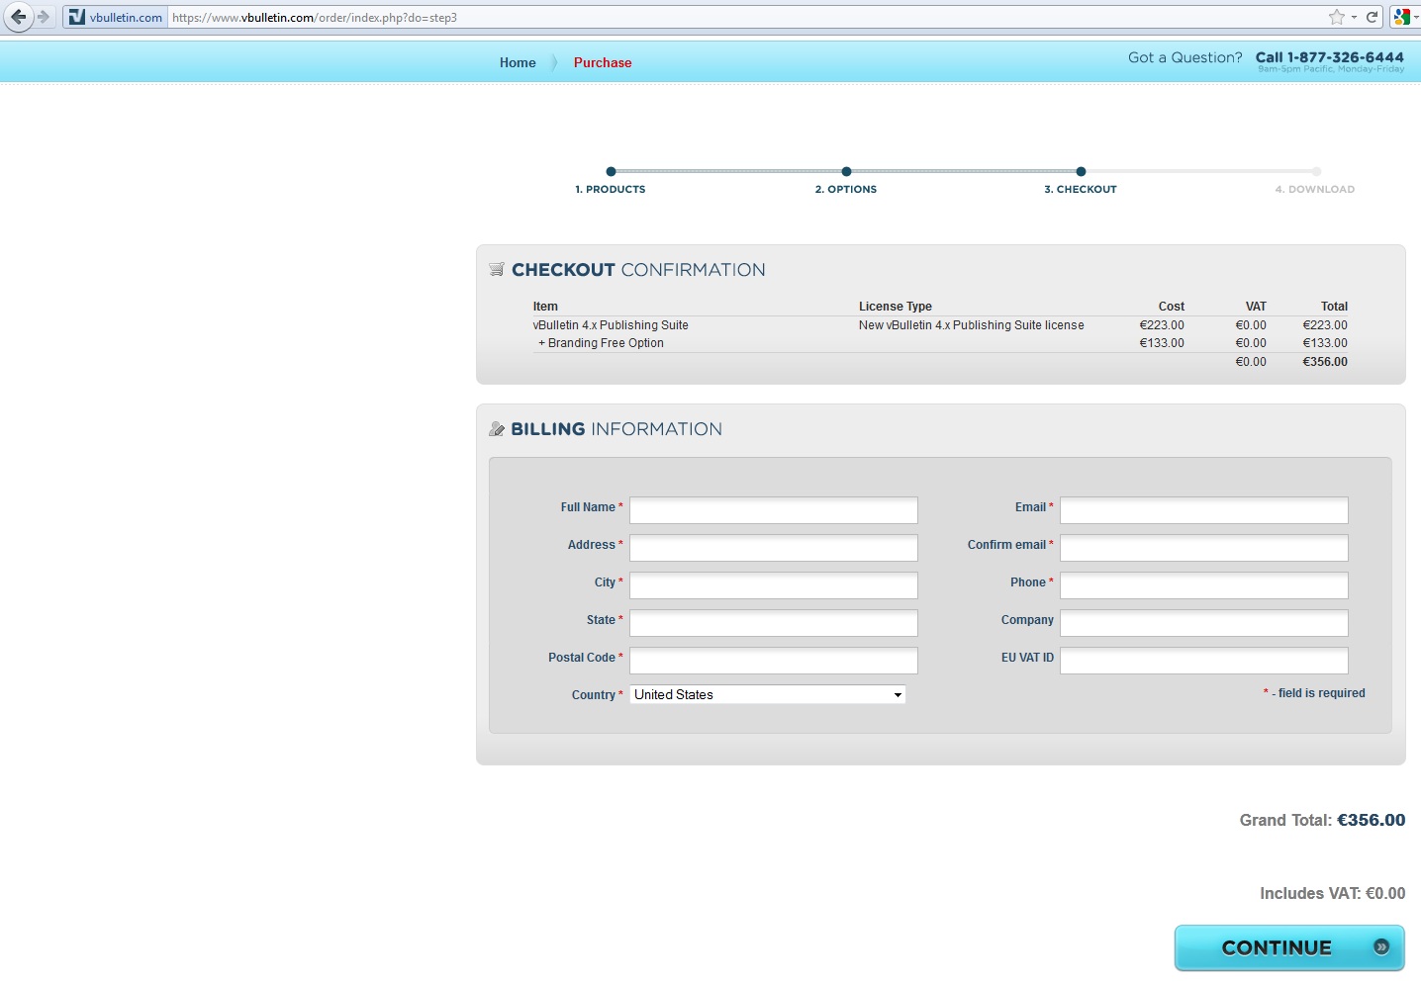1421x984 pixels.
Task: Bookmark the page with the star icon
Action: point(1337,17)
